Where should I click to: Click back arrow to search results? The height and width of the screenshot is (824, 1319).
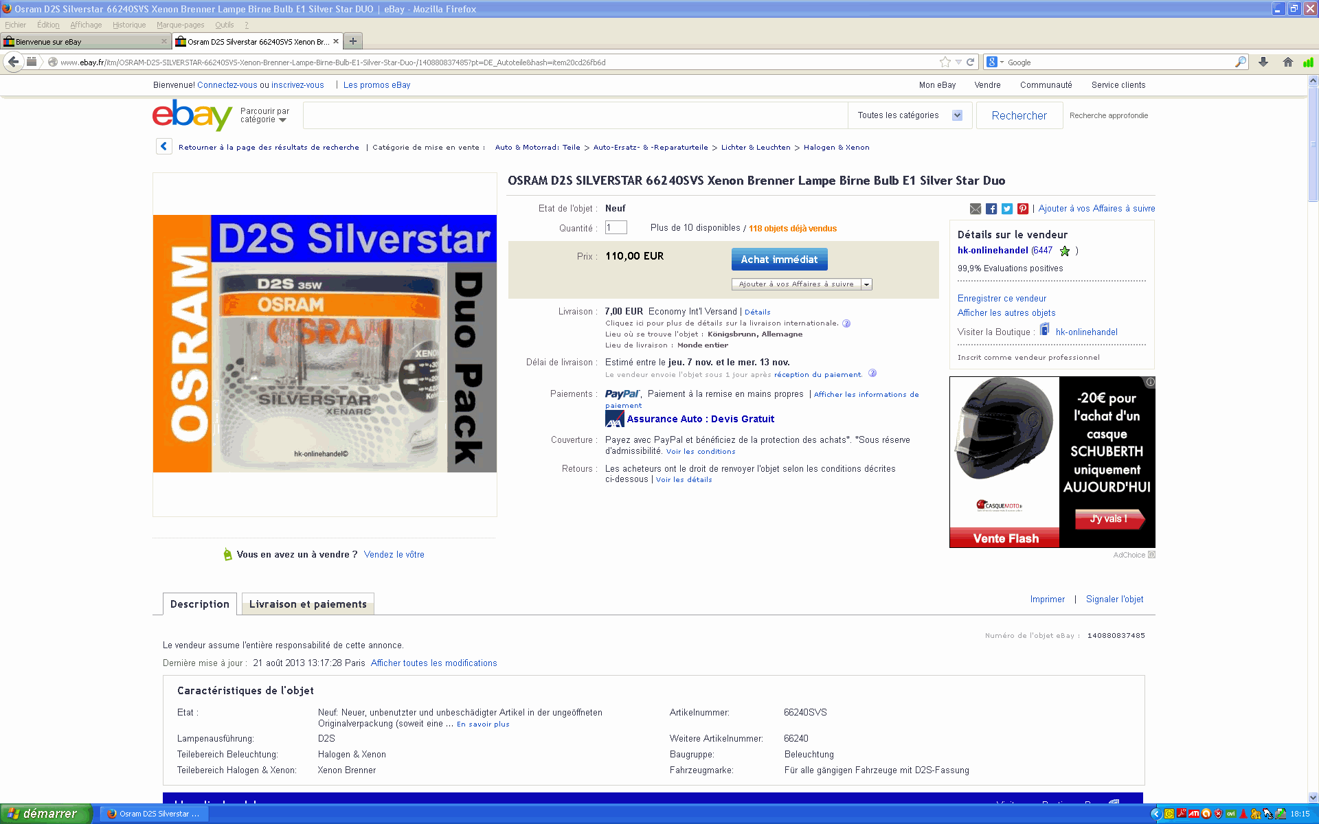(164, 146)
